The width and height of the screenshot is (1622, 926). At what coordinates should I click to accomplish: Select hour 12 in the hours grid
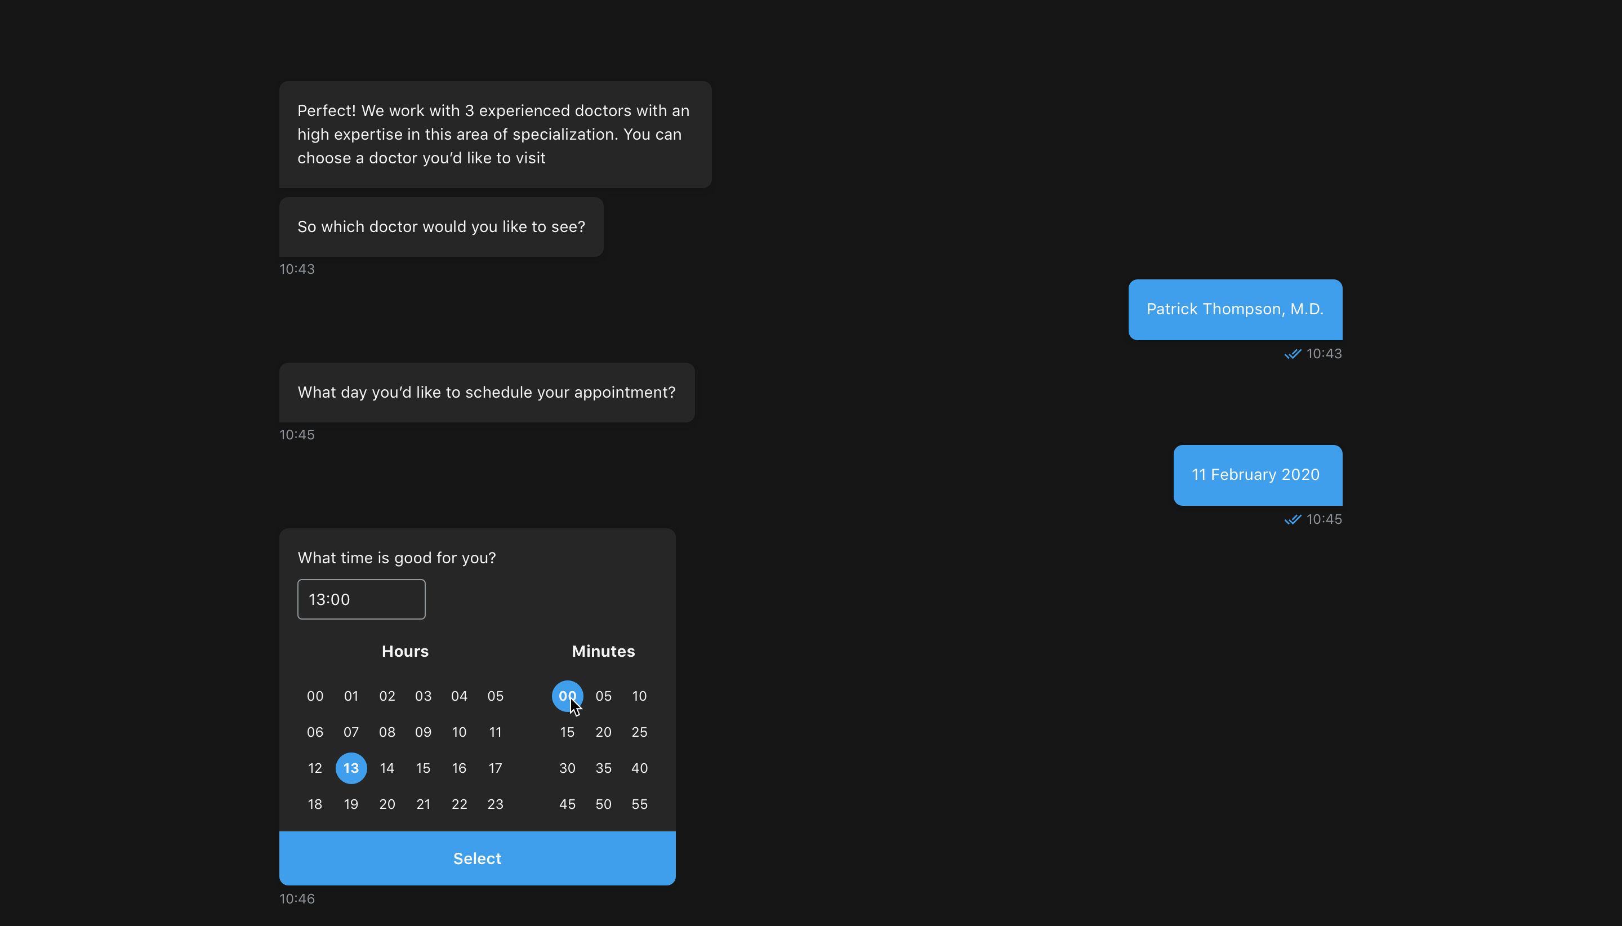click(x=315, y=768)
